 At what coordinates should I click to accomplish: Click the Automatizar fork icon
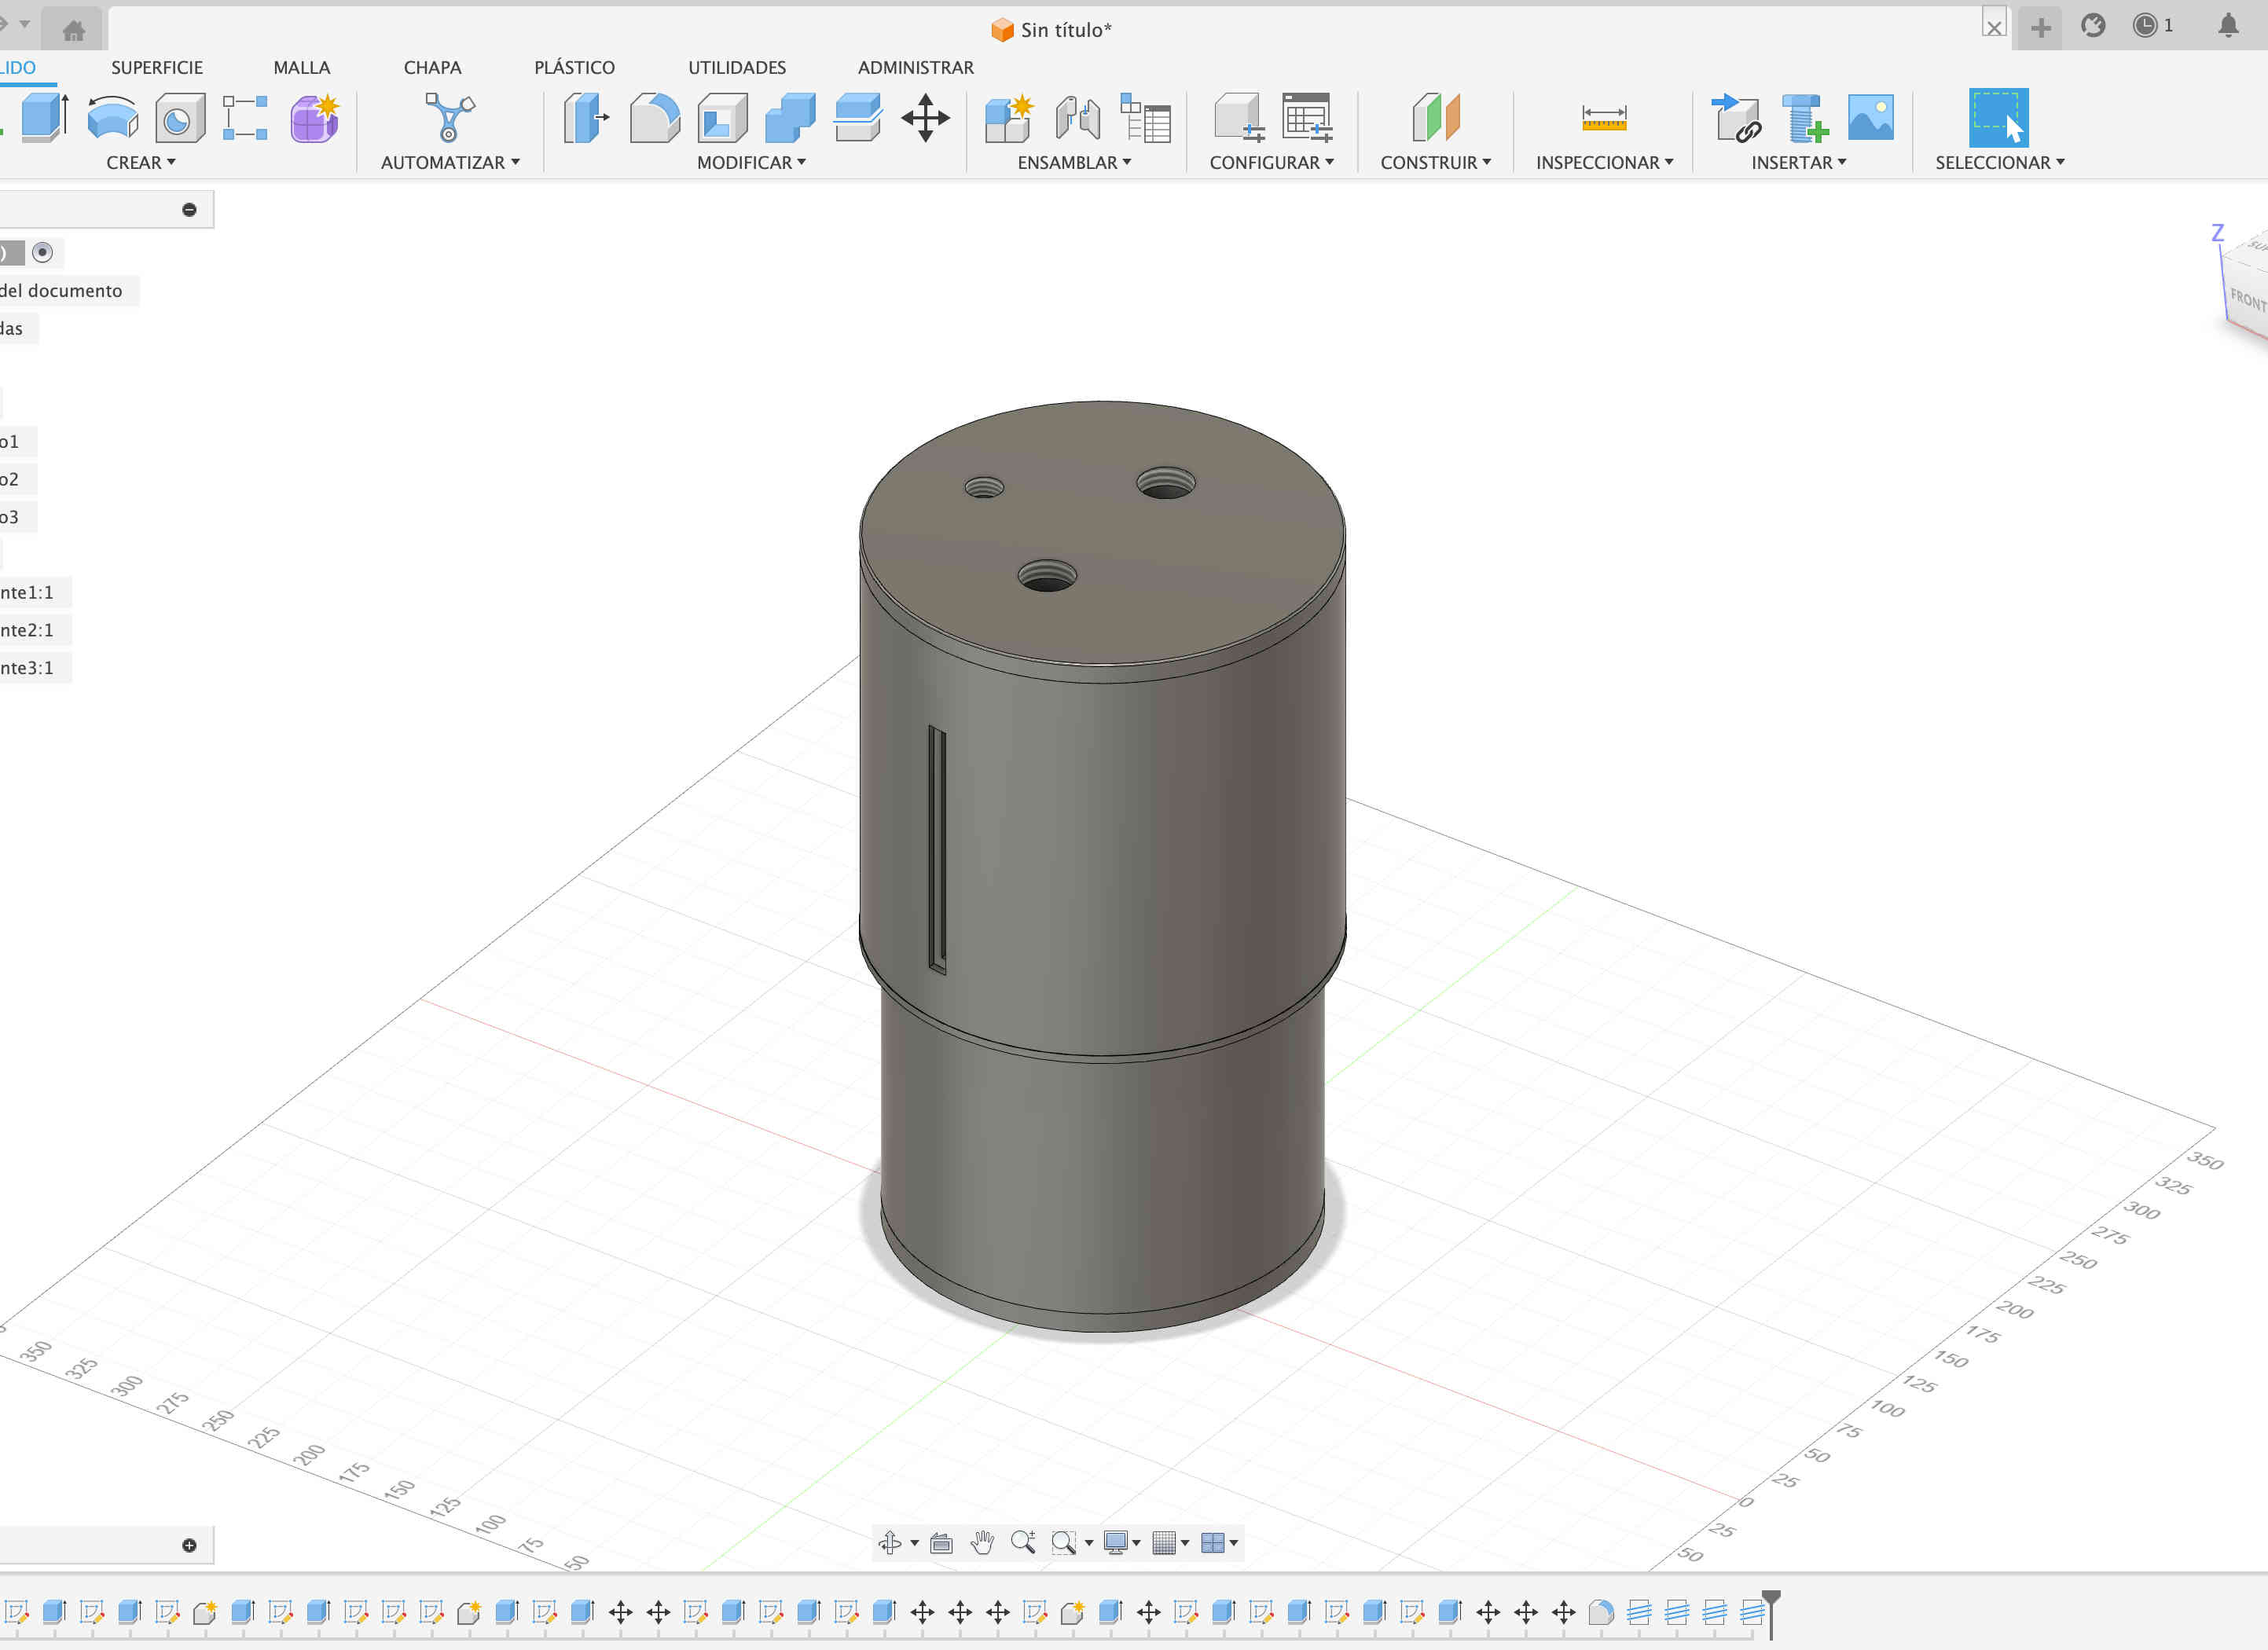click(x=449, y=117)
